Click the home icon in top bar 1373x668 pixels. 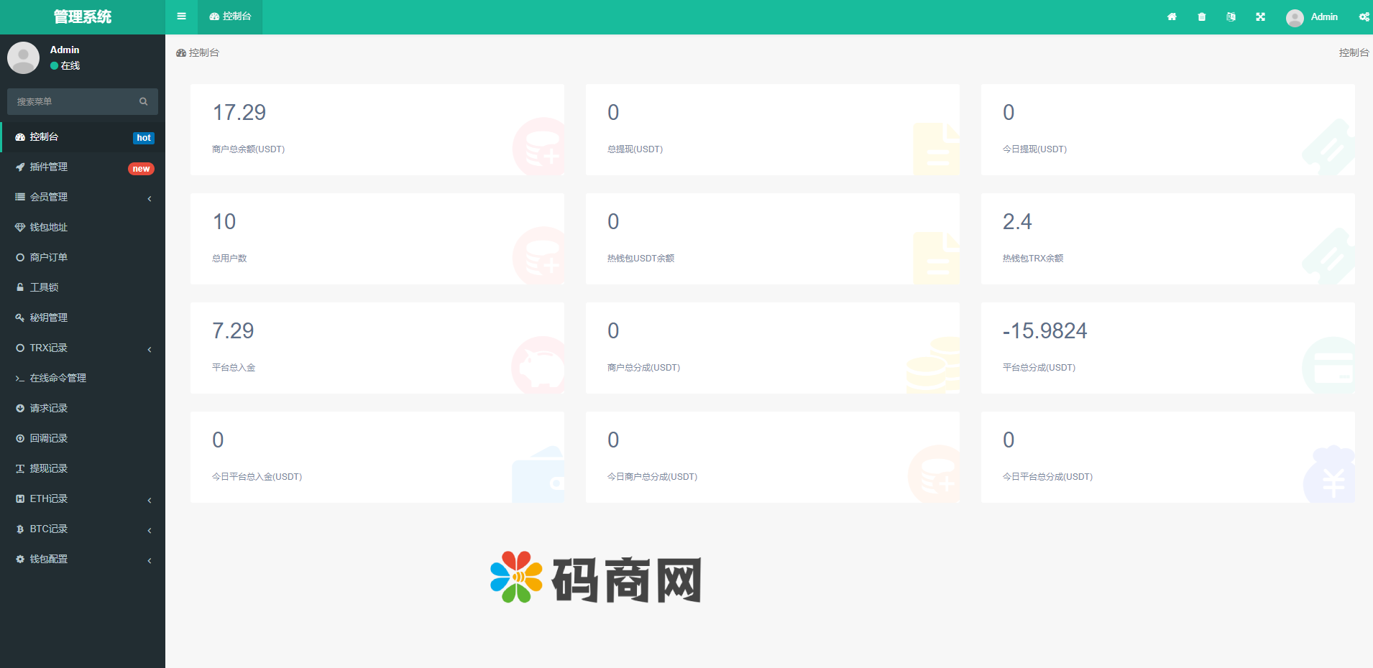coord(1172,17)
